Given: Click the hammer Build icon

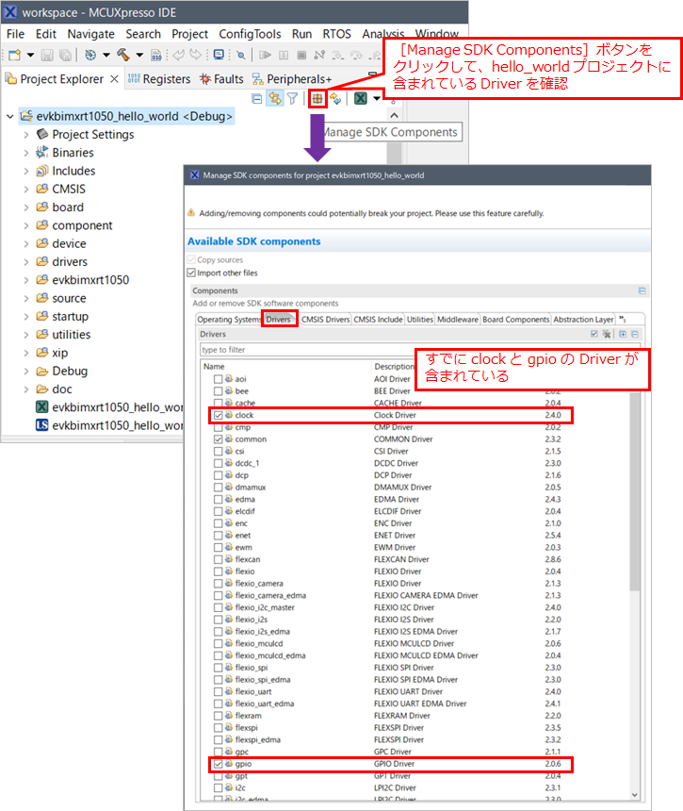Looking at the screenshot, I should (x=123, y=55).
